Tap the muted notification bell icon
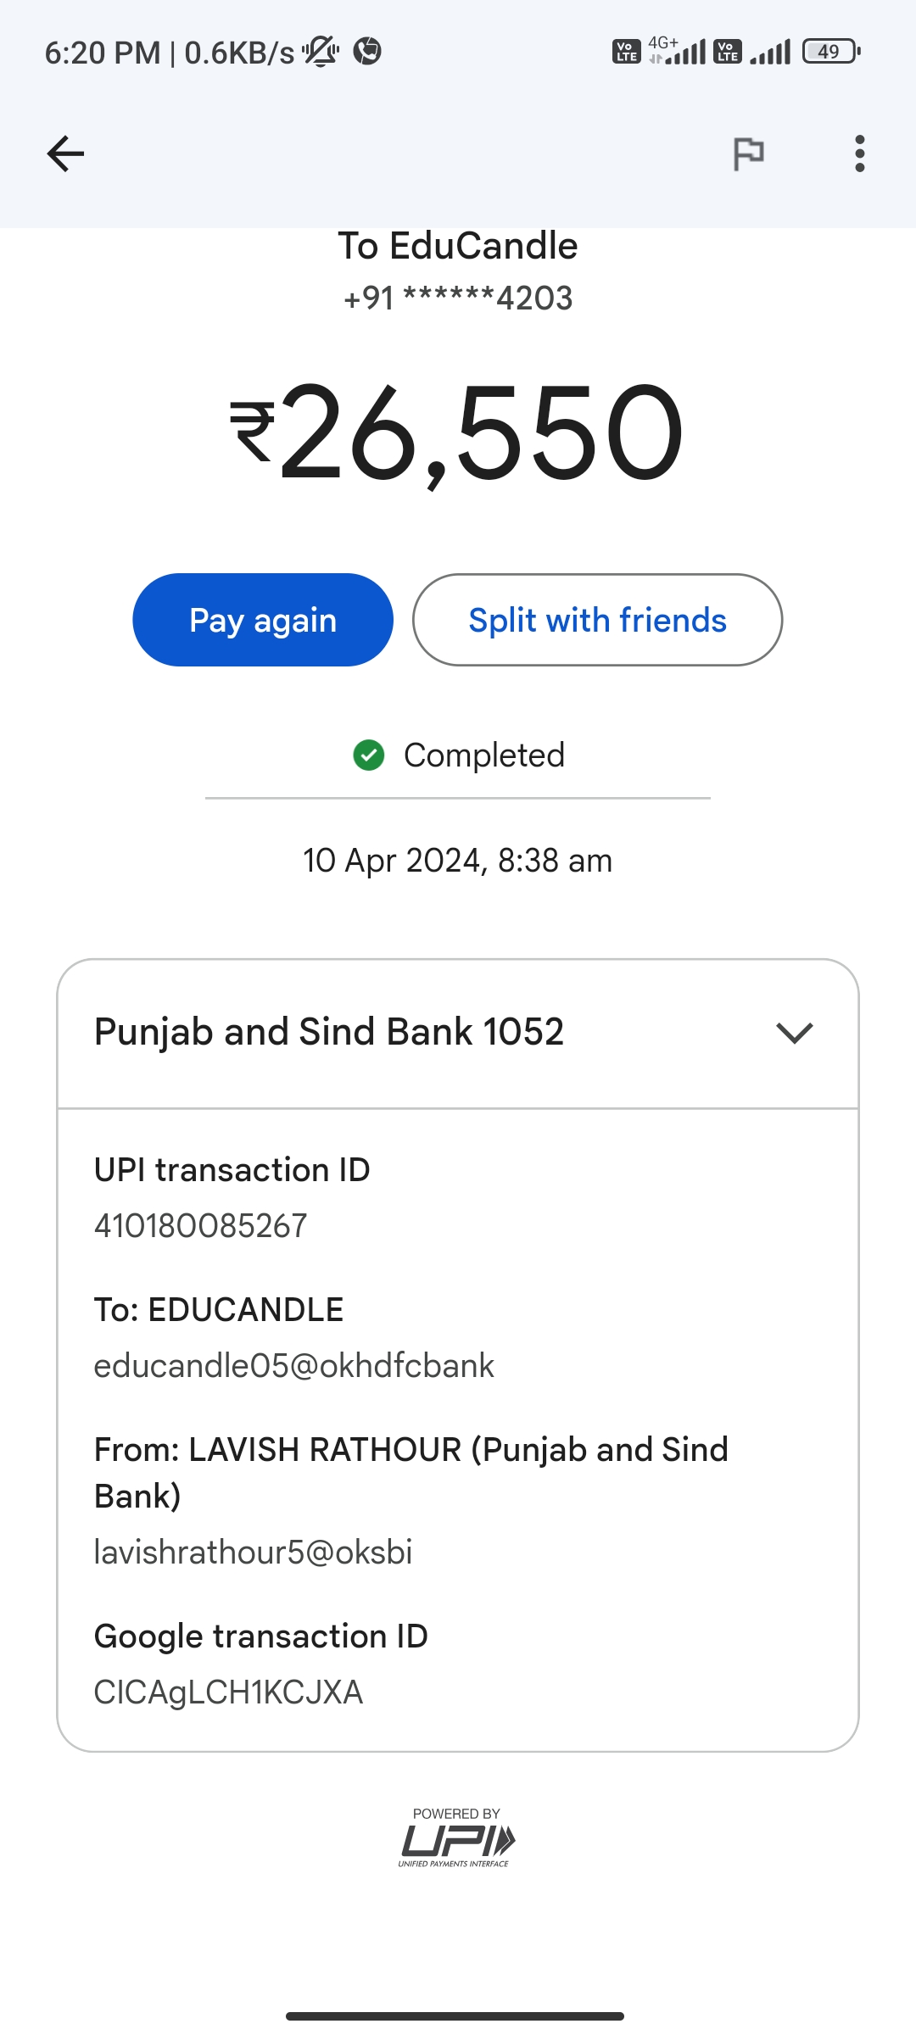The image size is (916, 2035). (321, 52)
